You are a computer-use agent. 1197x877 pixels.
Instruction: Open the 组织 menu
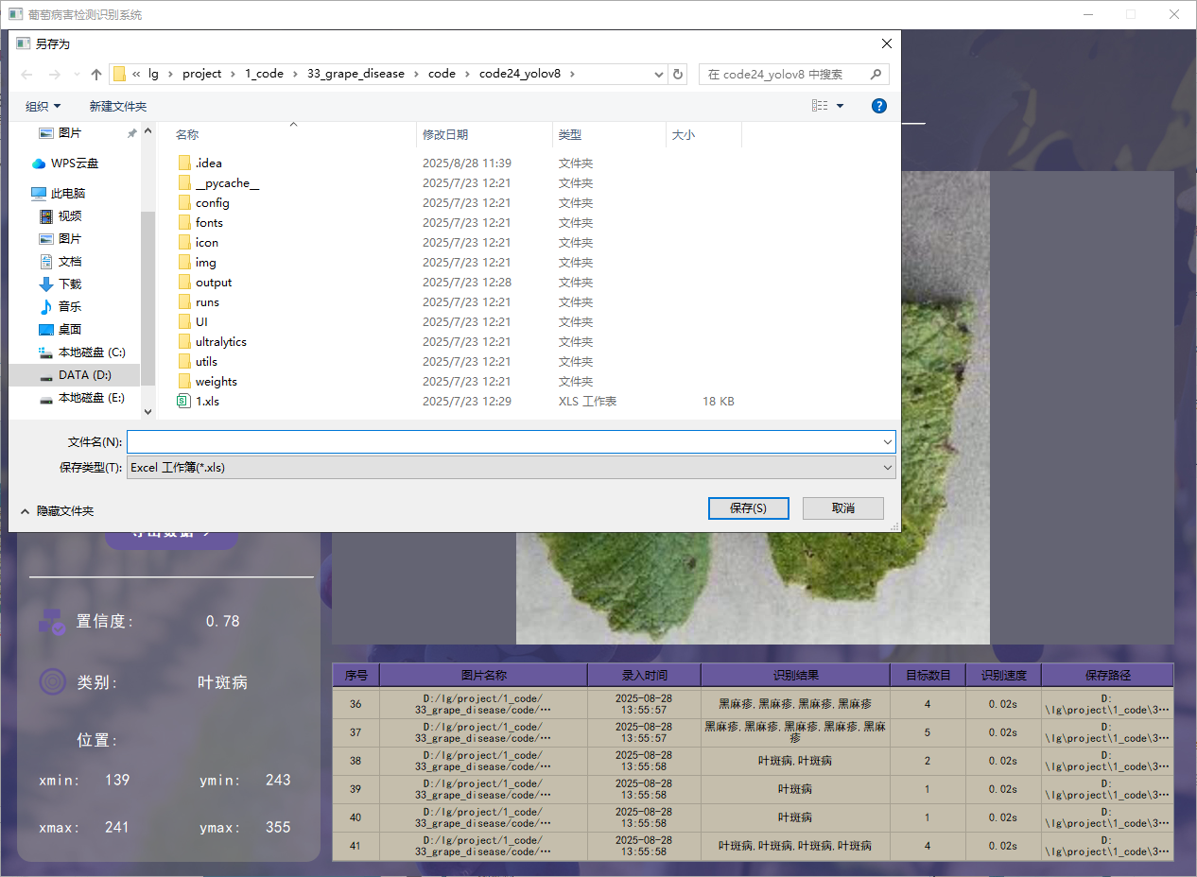pos(43,106)
